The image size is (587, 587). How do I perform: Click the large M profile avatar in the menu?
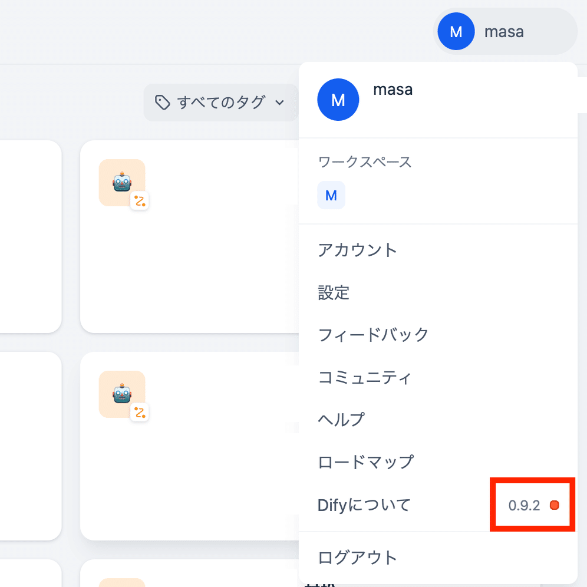coord(338,100)
